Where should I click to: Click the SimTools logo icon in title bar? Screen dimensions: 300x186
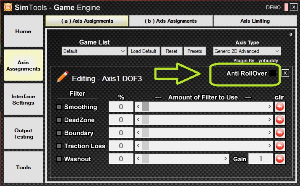coord(8,7)
